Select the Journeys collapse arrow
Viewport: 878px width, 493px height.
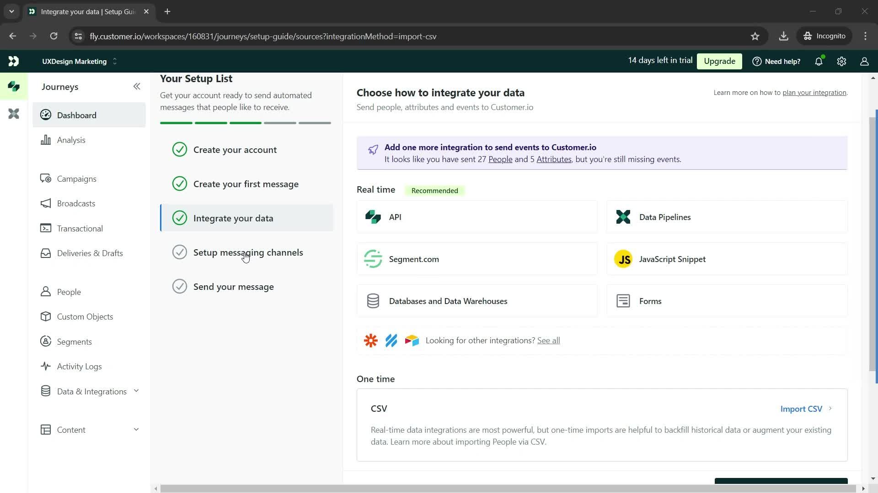click(x=137, y=86)
